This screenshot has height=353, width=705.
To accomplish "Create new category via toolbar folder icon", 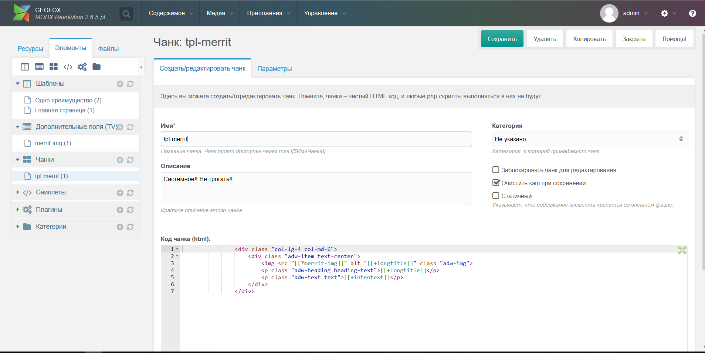I will 96,67.
